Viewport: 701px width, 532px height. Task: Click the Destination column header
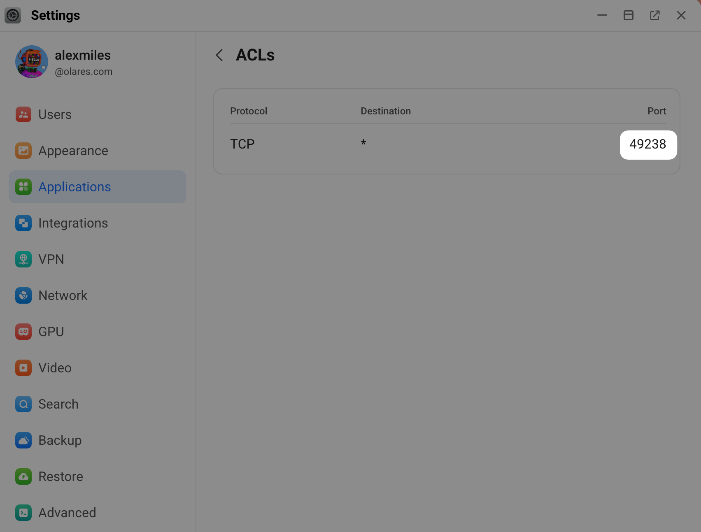385,111
